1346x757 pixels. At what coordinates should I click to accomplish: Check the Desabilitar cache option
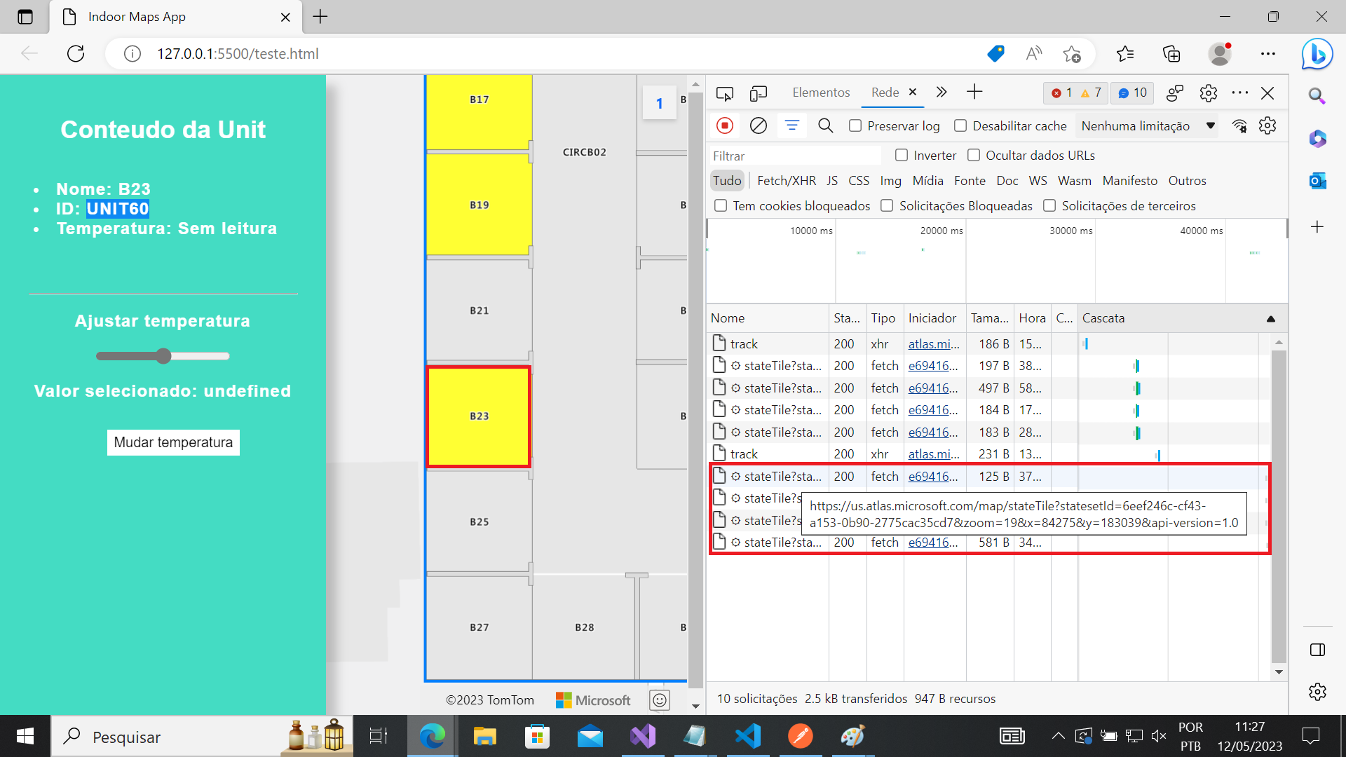tap(960, 125)
